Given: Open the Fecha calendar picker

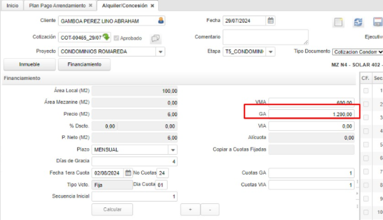Looking at the screenshot, I should pos(270,21).
